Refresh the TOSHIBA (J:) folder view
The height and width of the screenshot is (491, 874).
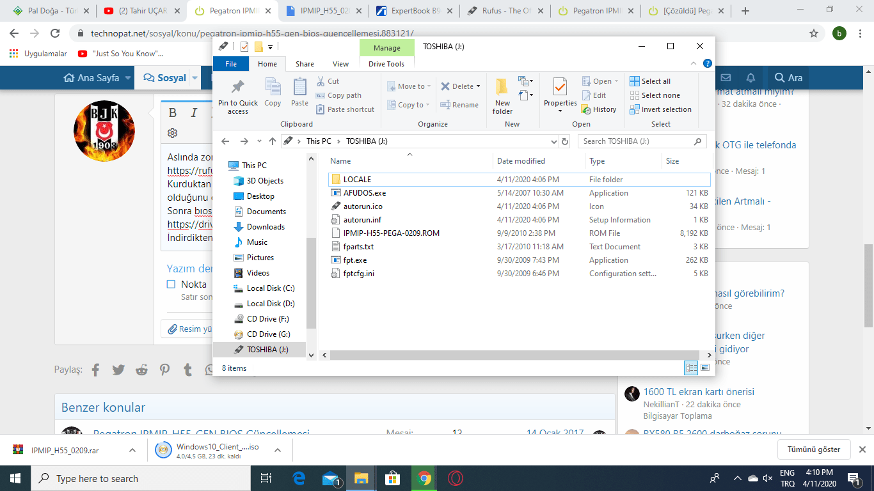(x=565, y=141)
